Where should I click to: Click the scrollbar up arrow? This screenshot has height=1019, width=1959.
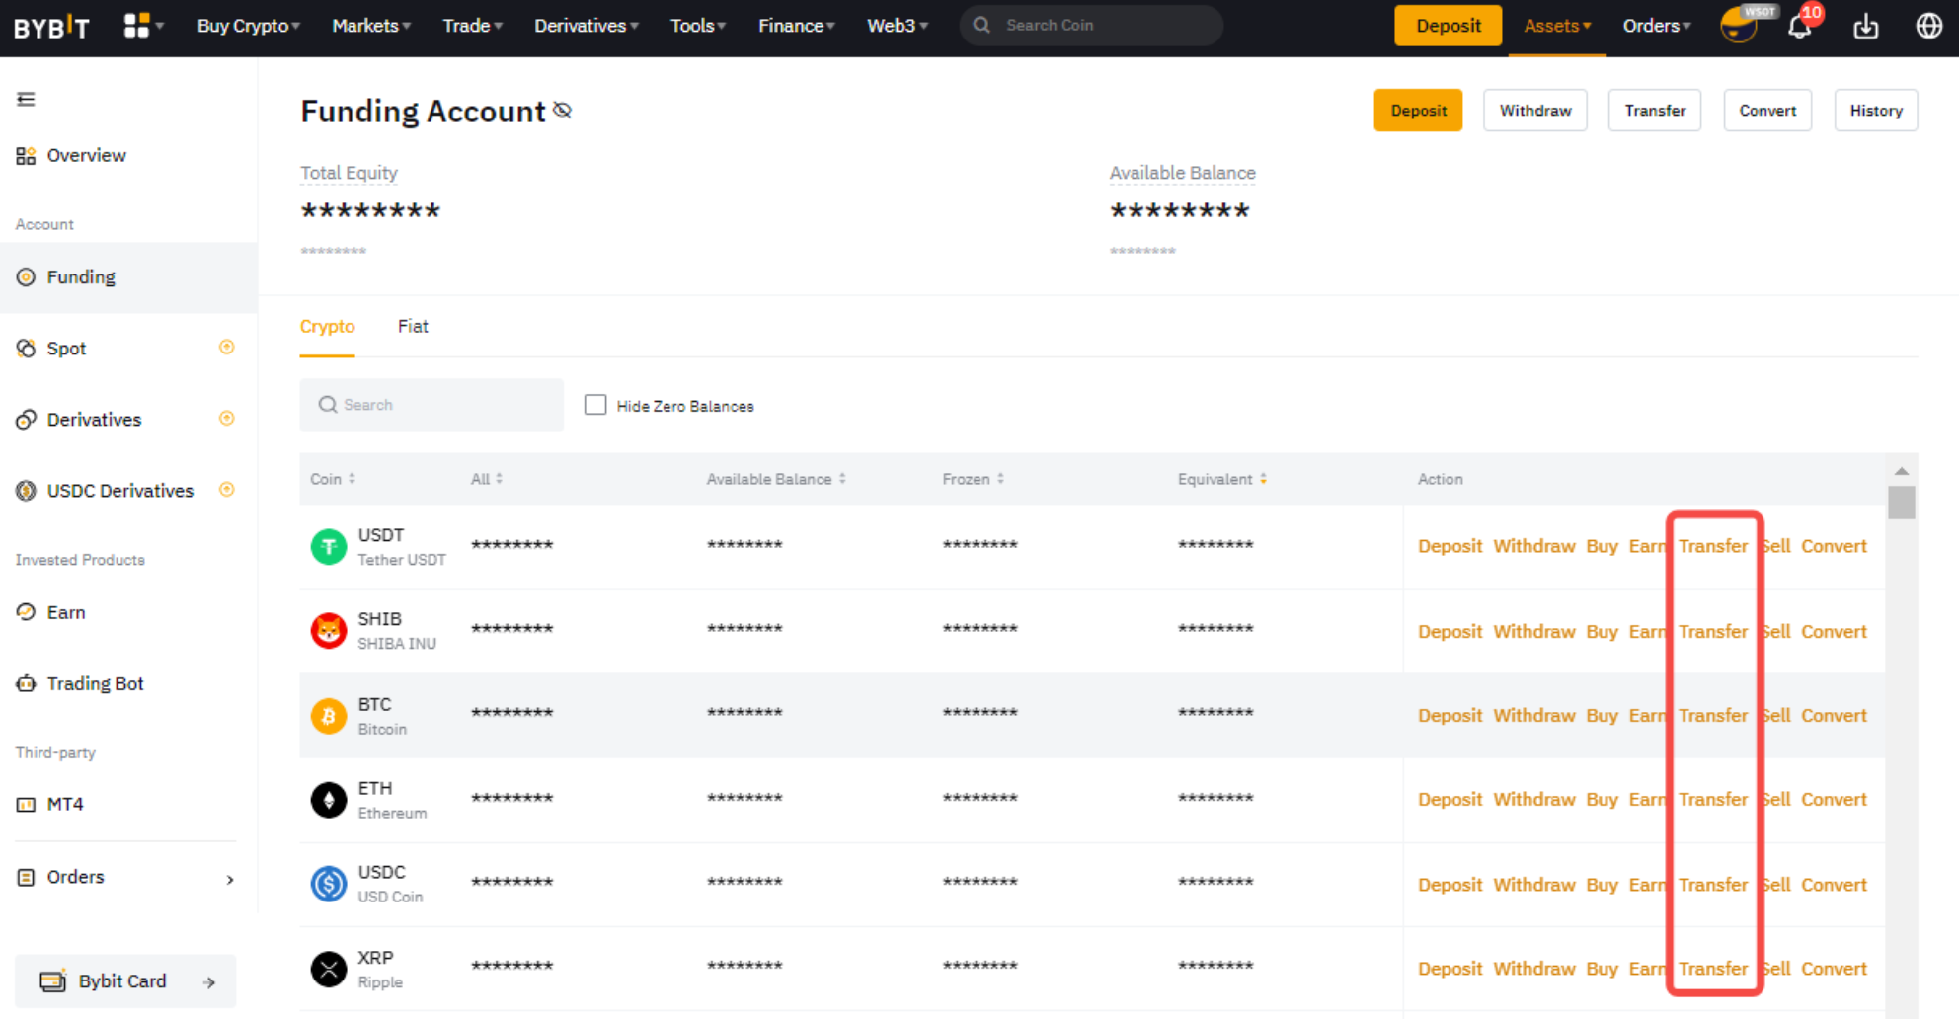(x=1902, y=471)
